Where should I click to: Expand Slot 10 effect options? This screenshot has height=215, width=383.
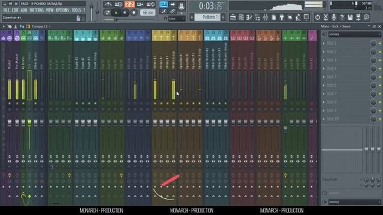click(x=324, y=119)
